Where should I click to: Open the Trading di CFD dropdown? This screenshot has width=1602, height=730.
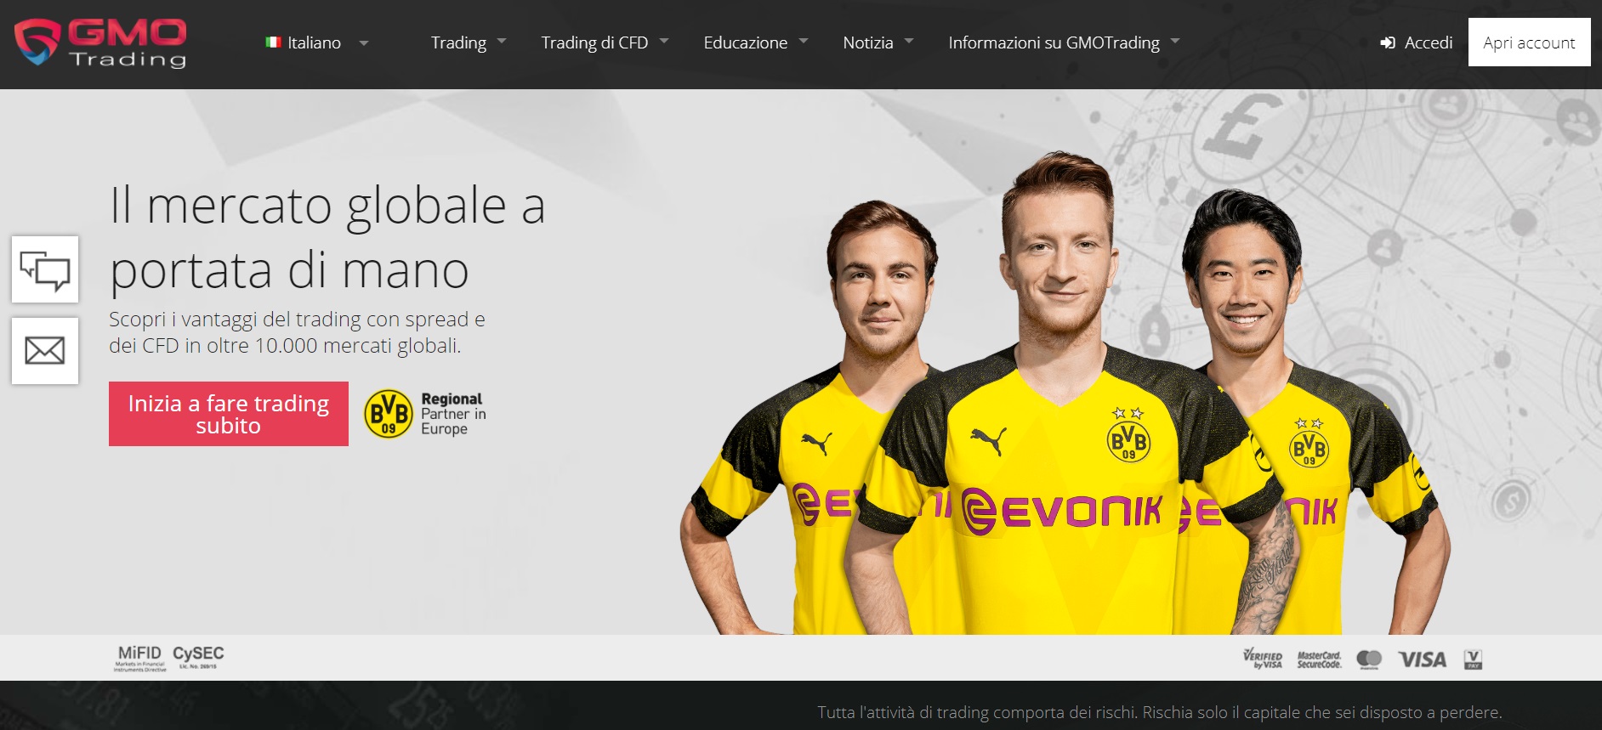(x=605, y=42)
